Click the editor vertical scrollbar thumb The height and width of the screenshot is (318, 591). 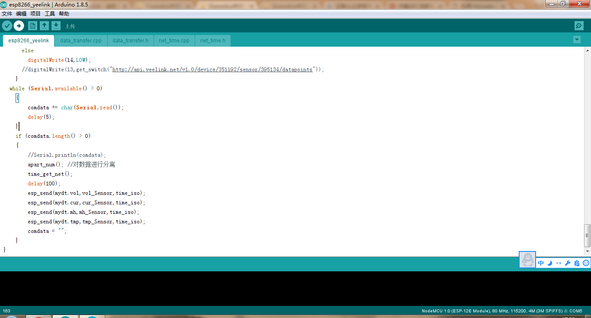(x=587, y=235)
